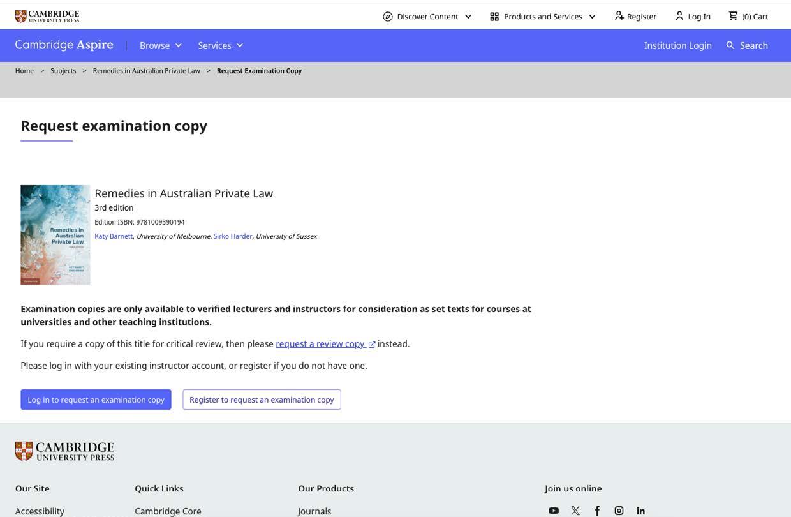Viewport: 791px width, 517px height.
Task: Open the Accessibility footer link
Action: click(40, 511)
